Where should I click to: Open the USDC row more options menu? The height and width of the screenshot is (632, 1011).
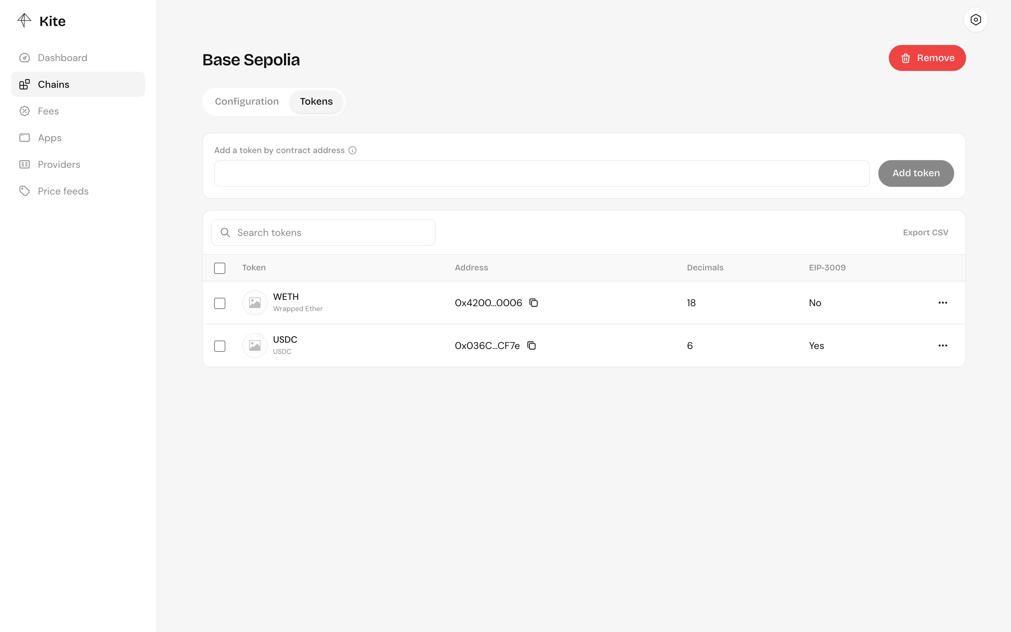coord(943,346)
